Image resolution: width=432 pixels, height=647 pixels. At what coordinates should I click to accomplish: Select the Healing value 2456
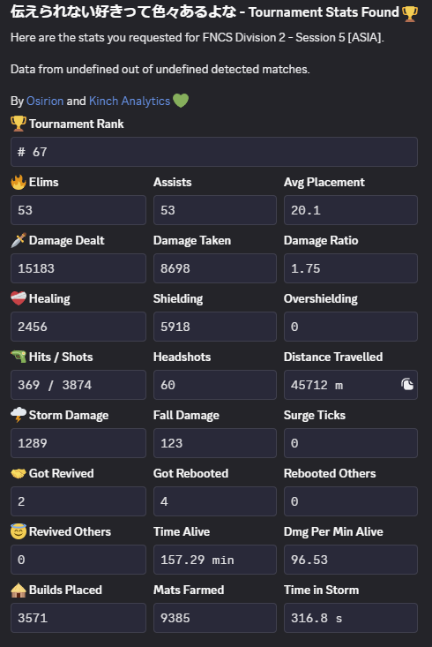pyautogui.click(x=78, y=327)
